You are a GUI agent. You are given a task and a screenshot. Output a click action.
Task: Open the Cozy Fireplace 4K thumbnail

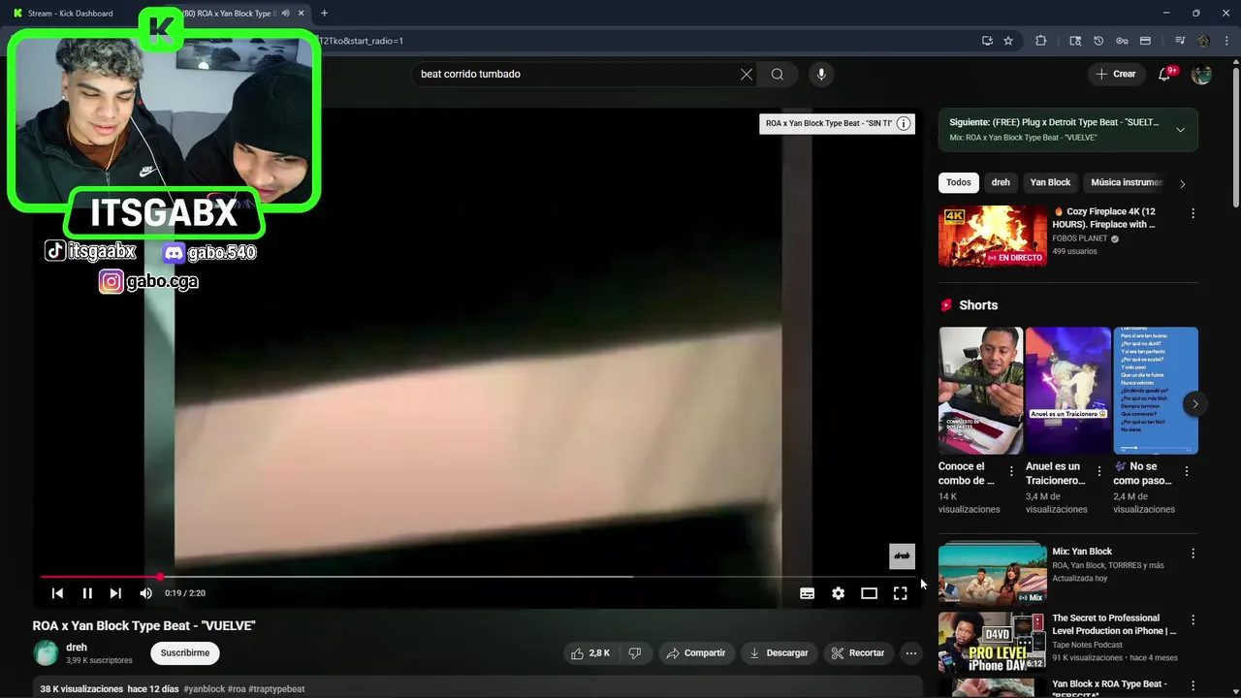992,236
